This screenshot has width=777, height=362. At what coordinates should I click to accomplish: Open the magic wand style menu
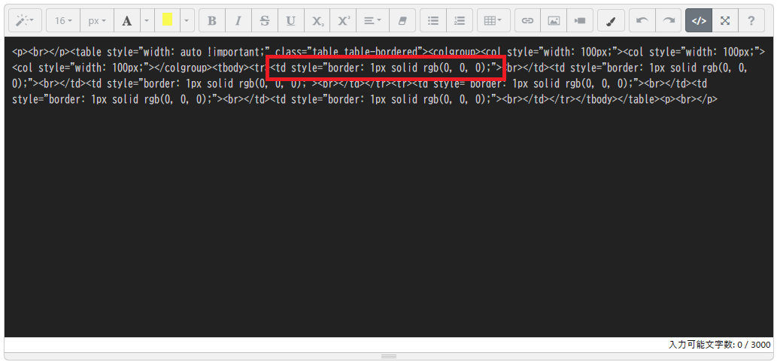coord(25,20)
